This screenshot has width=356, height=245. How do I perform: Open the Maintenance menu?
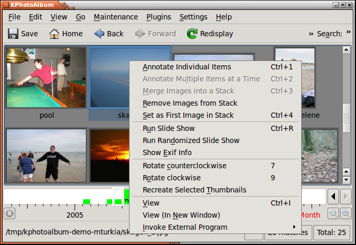(x=116, y=17)
